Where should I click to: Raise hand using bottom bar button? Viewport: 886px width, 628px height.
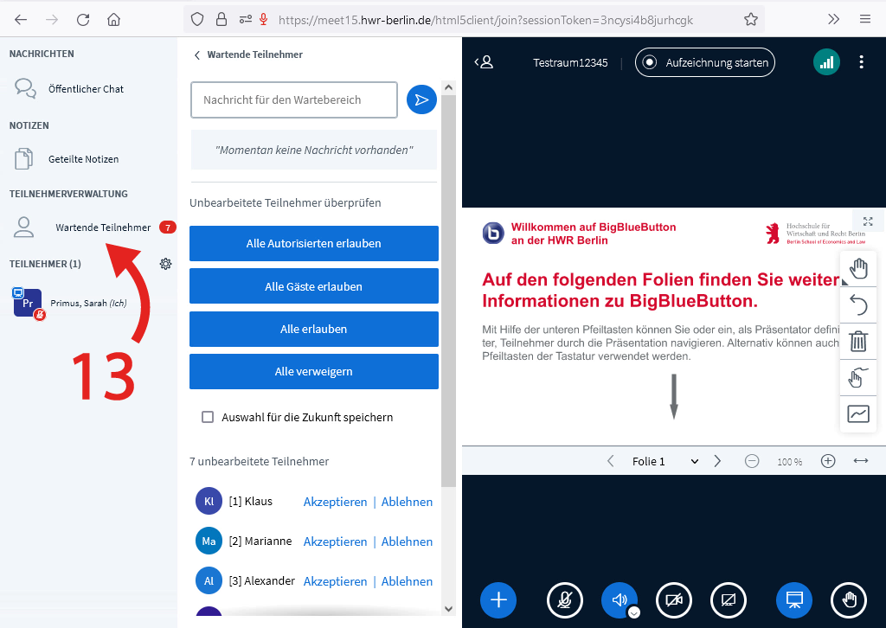[x=849, y=599]
